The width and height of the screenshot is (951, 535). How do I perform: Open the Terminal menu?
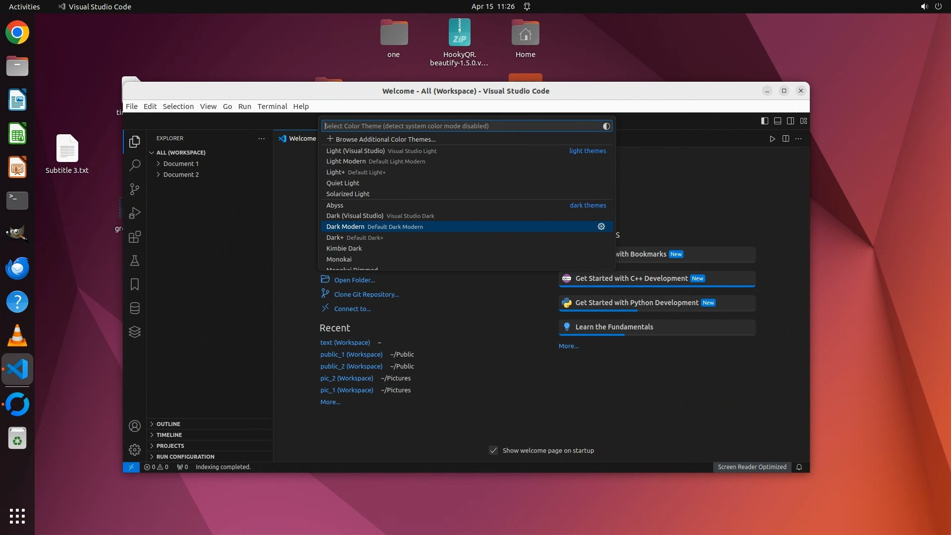[x=272, y=106]
